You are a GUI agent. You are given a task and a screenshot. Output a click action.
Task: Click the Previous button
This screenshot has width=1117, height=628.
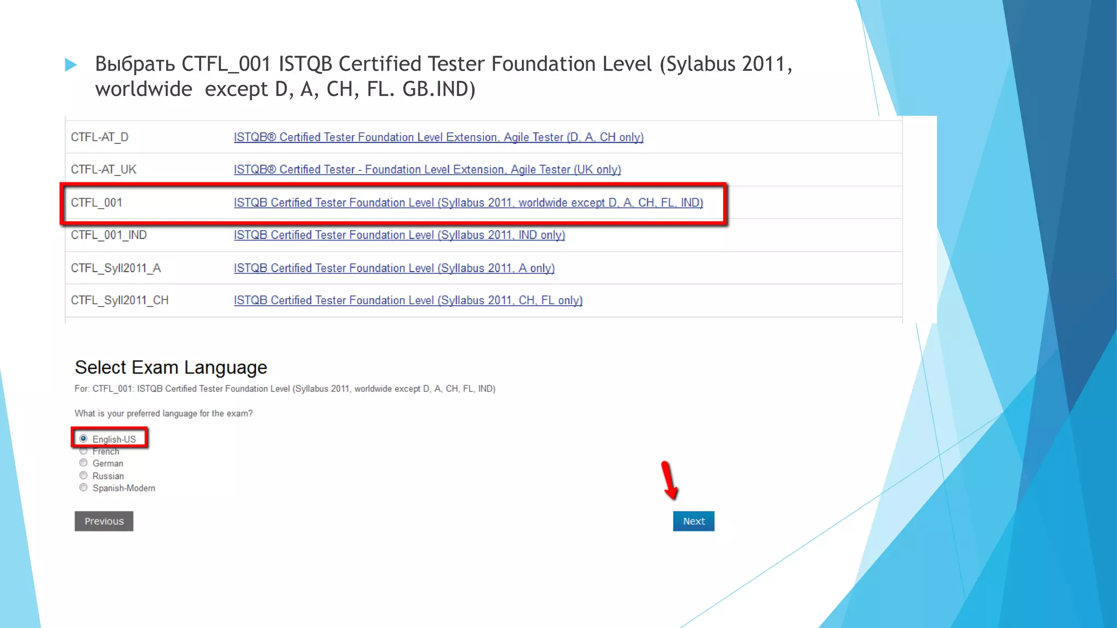[x=104, y=521]
